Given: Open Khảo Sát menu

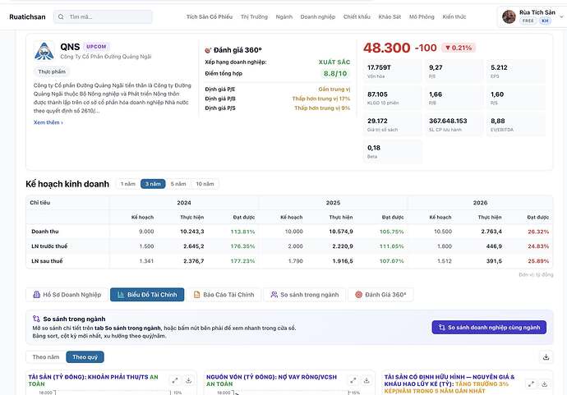Looking at the screenshot, I should [x=390, y=16].
